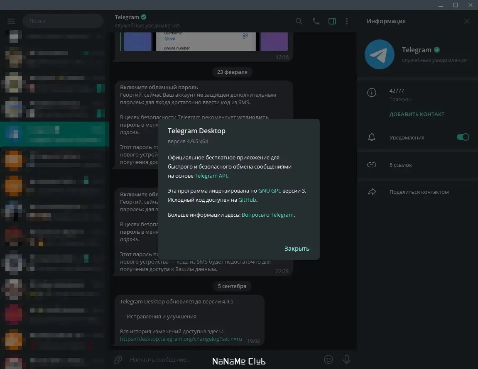Open the hamburger main menu

(11, 21)
